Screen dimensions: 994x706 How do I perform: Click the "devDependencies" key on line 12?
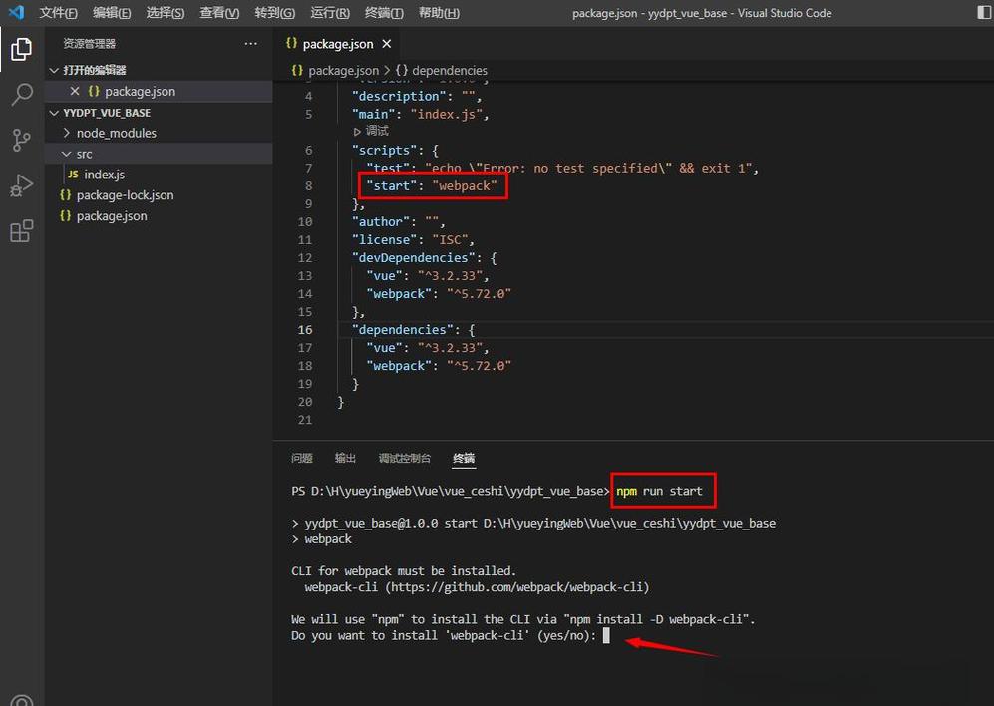[x=414, y=258]
